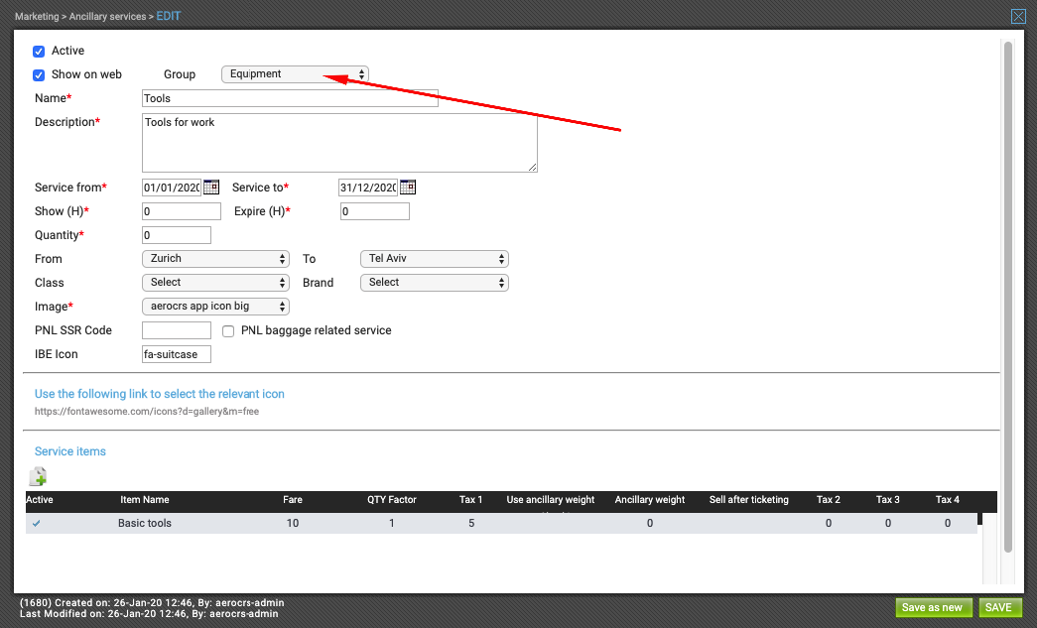Open the Brand dropdown

pos(435,283)
